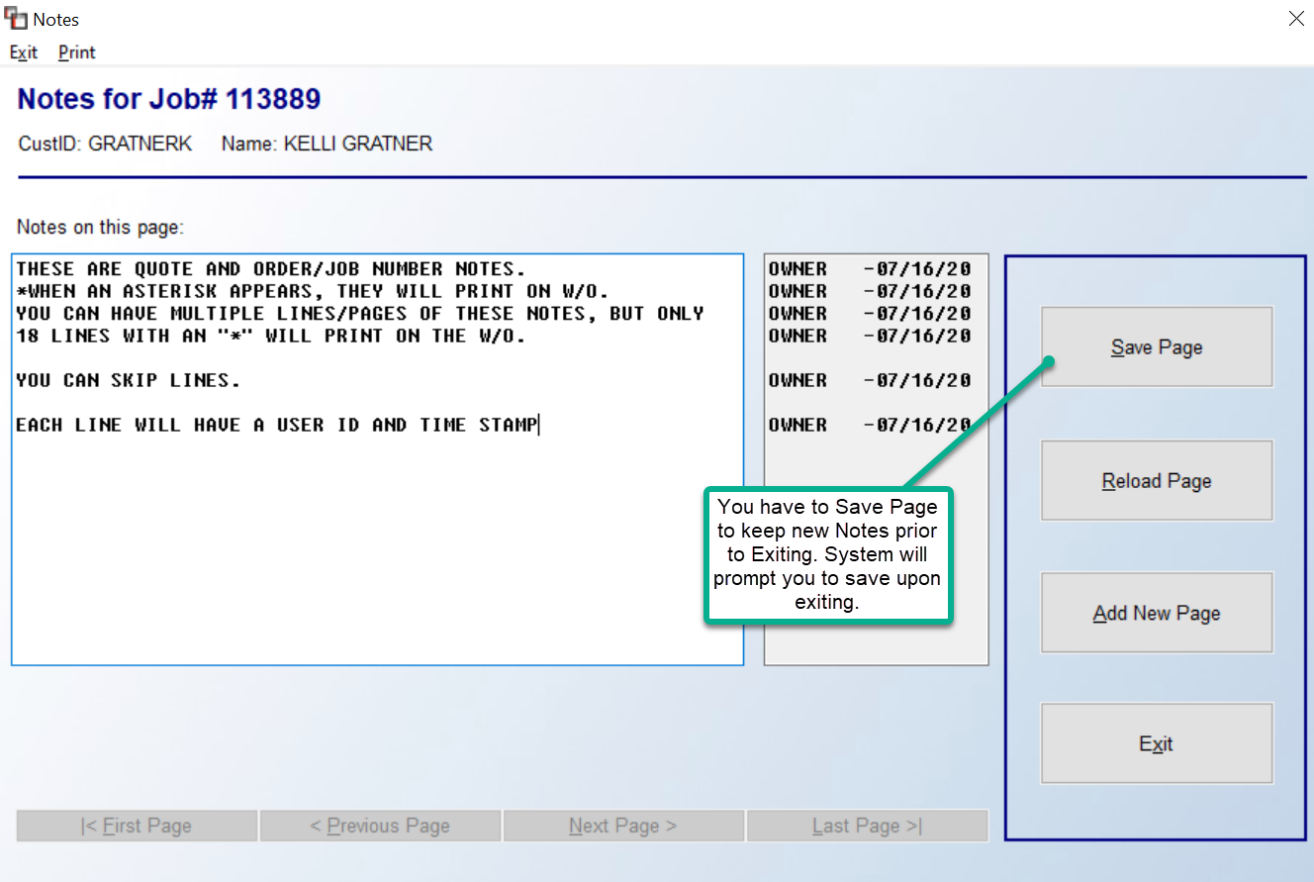The image size is (1314, 882).
Task: Go to the Previous Page
Action: (x=380, y=825)
